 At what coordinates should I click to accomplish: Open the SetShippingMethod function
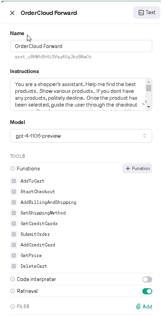pos(43,213)
